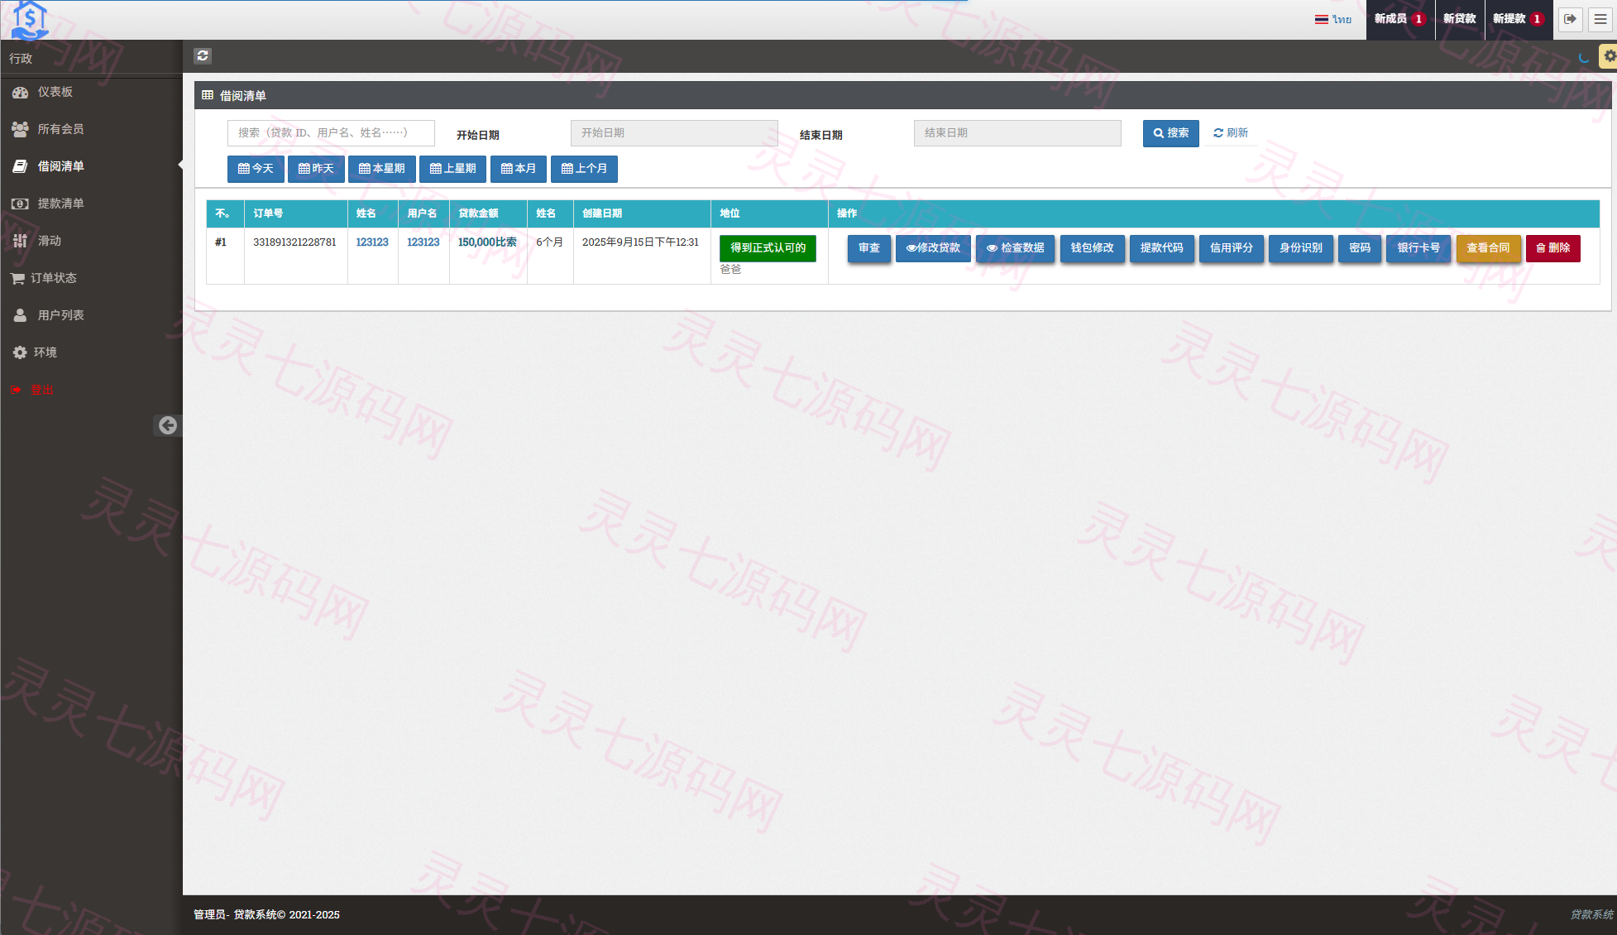Filter by 今天
Screen dimensions: 1617x935
256,169
